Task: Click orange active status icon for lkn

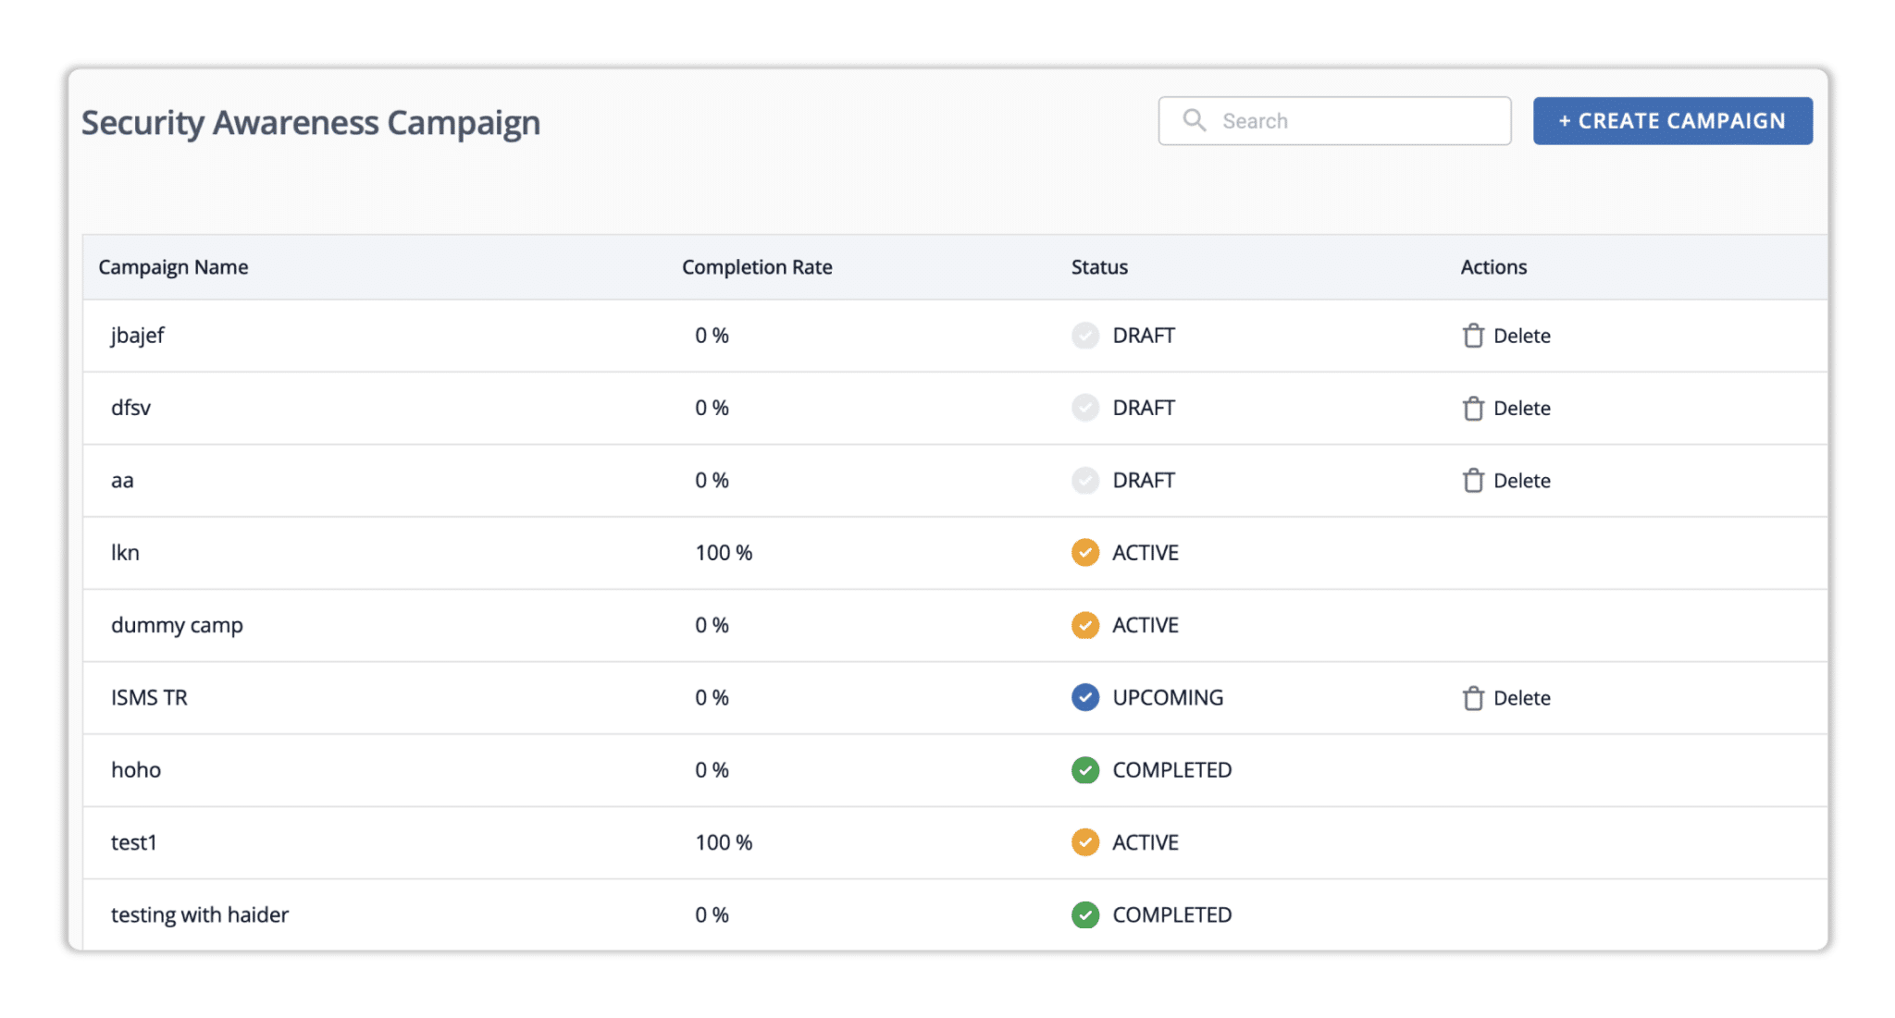Action: coord(1085,552)
